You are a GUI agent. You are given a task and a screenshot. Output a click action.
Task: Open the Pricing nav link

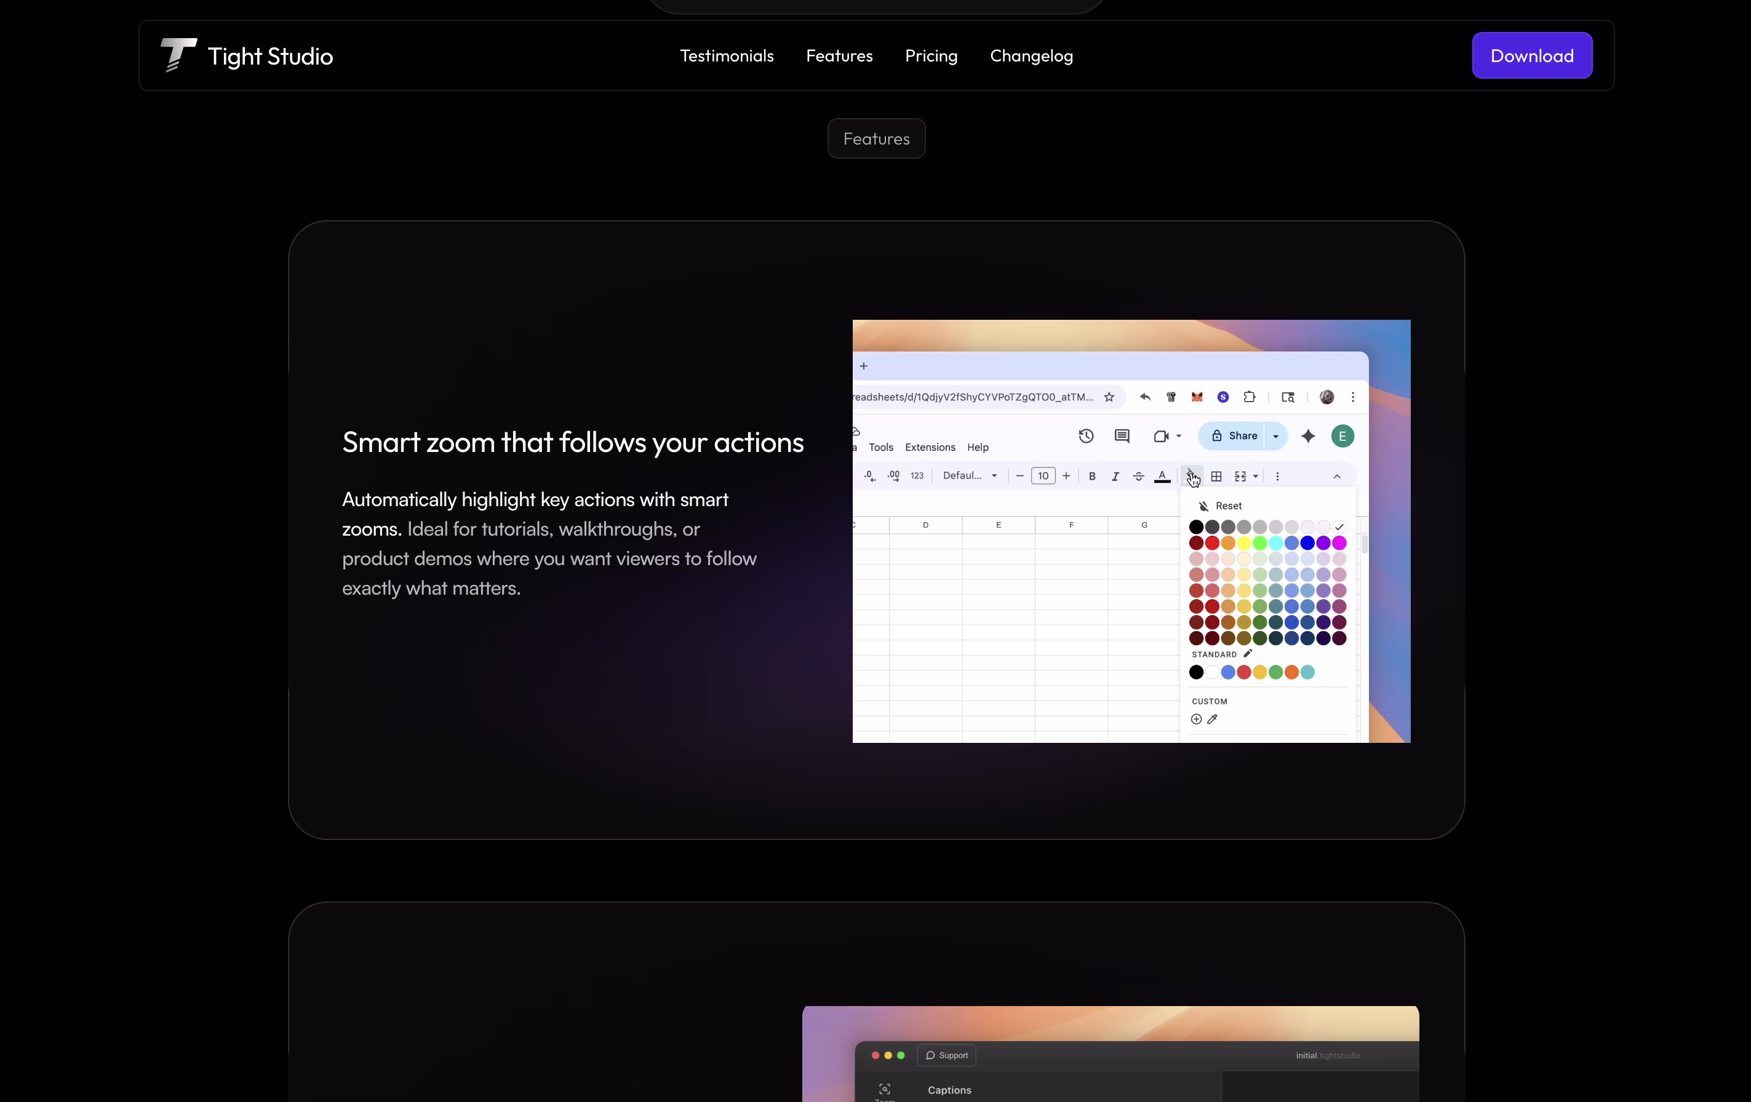931,56
